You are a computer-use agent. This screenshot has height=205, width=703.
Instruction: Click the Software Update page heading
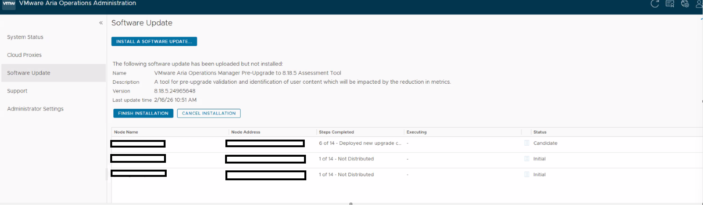pyautogui.click(x=142, y=23)
